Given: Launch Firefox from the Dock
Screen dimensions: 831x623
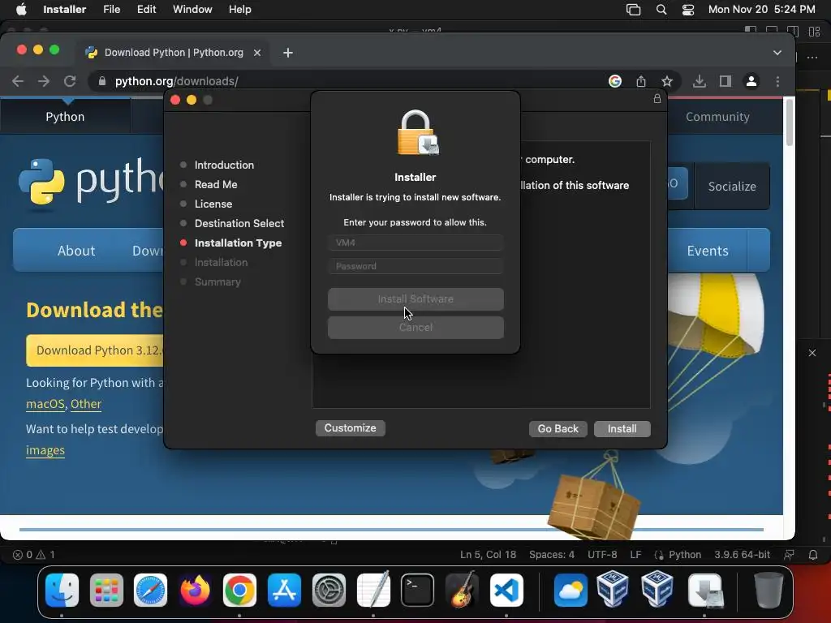Looking at the screenshot, I should (x=195, y=591).
